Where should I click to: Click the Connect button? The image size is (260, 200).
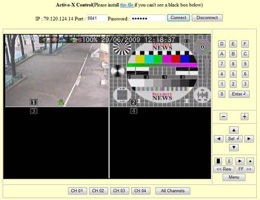click(x=178, y=18)
